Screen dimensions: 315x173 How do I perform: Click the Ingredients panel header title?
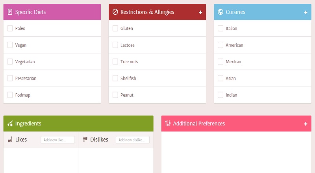28,123
